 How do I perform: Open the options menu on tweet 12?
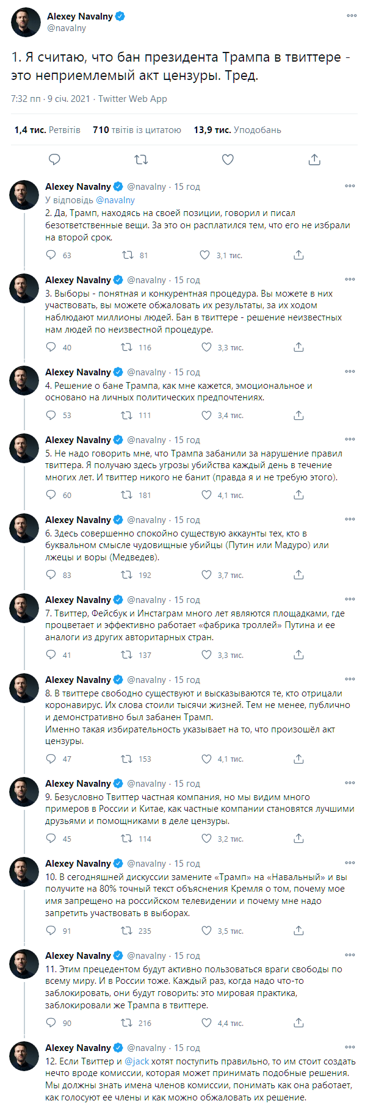(x=350, y=1046)
